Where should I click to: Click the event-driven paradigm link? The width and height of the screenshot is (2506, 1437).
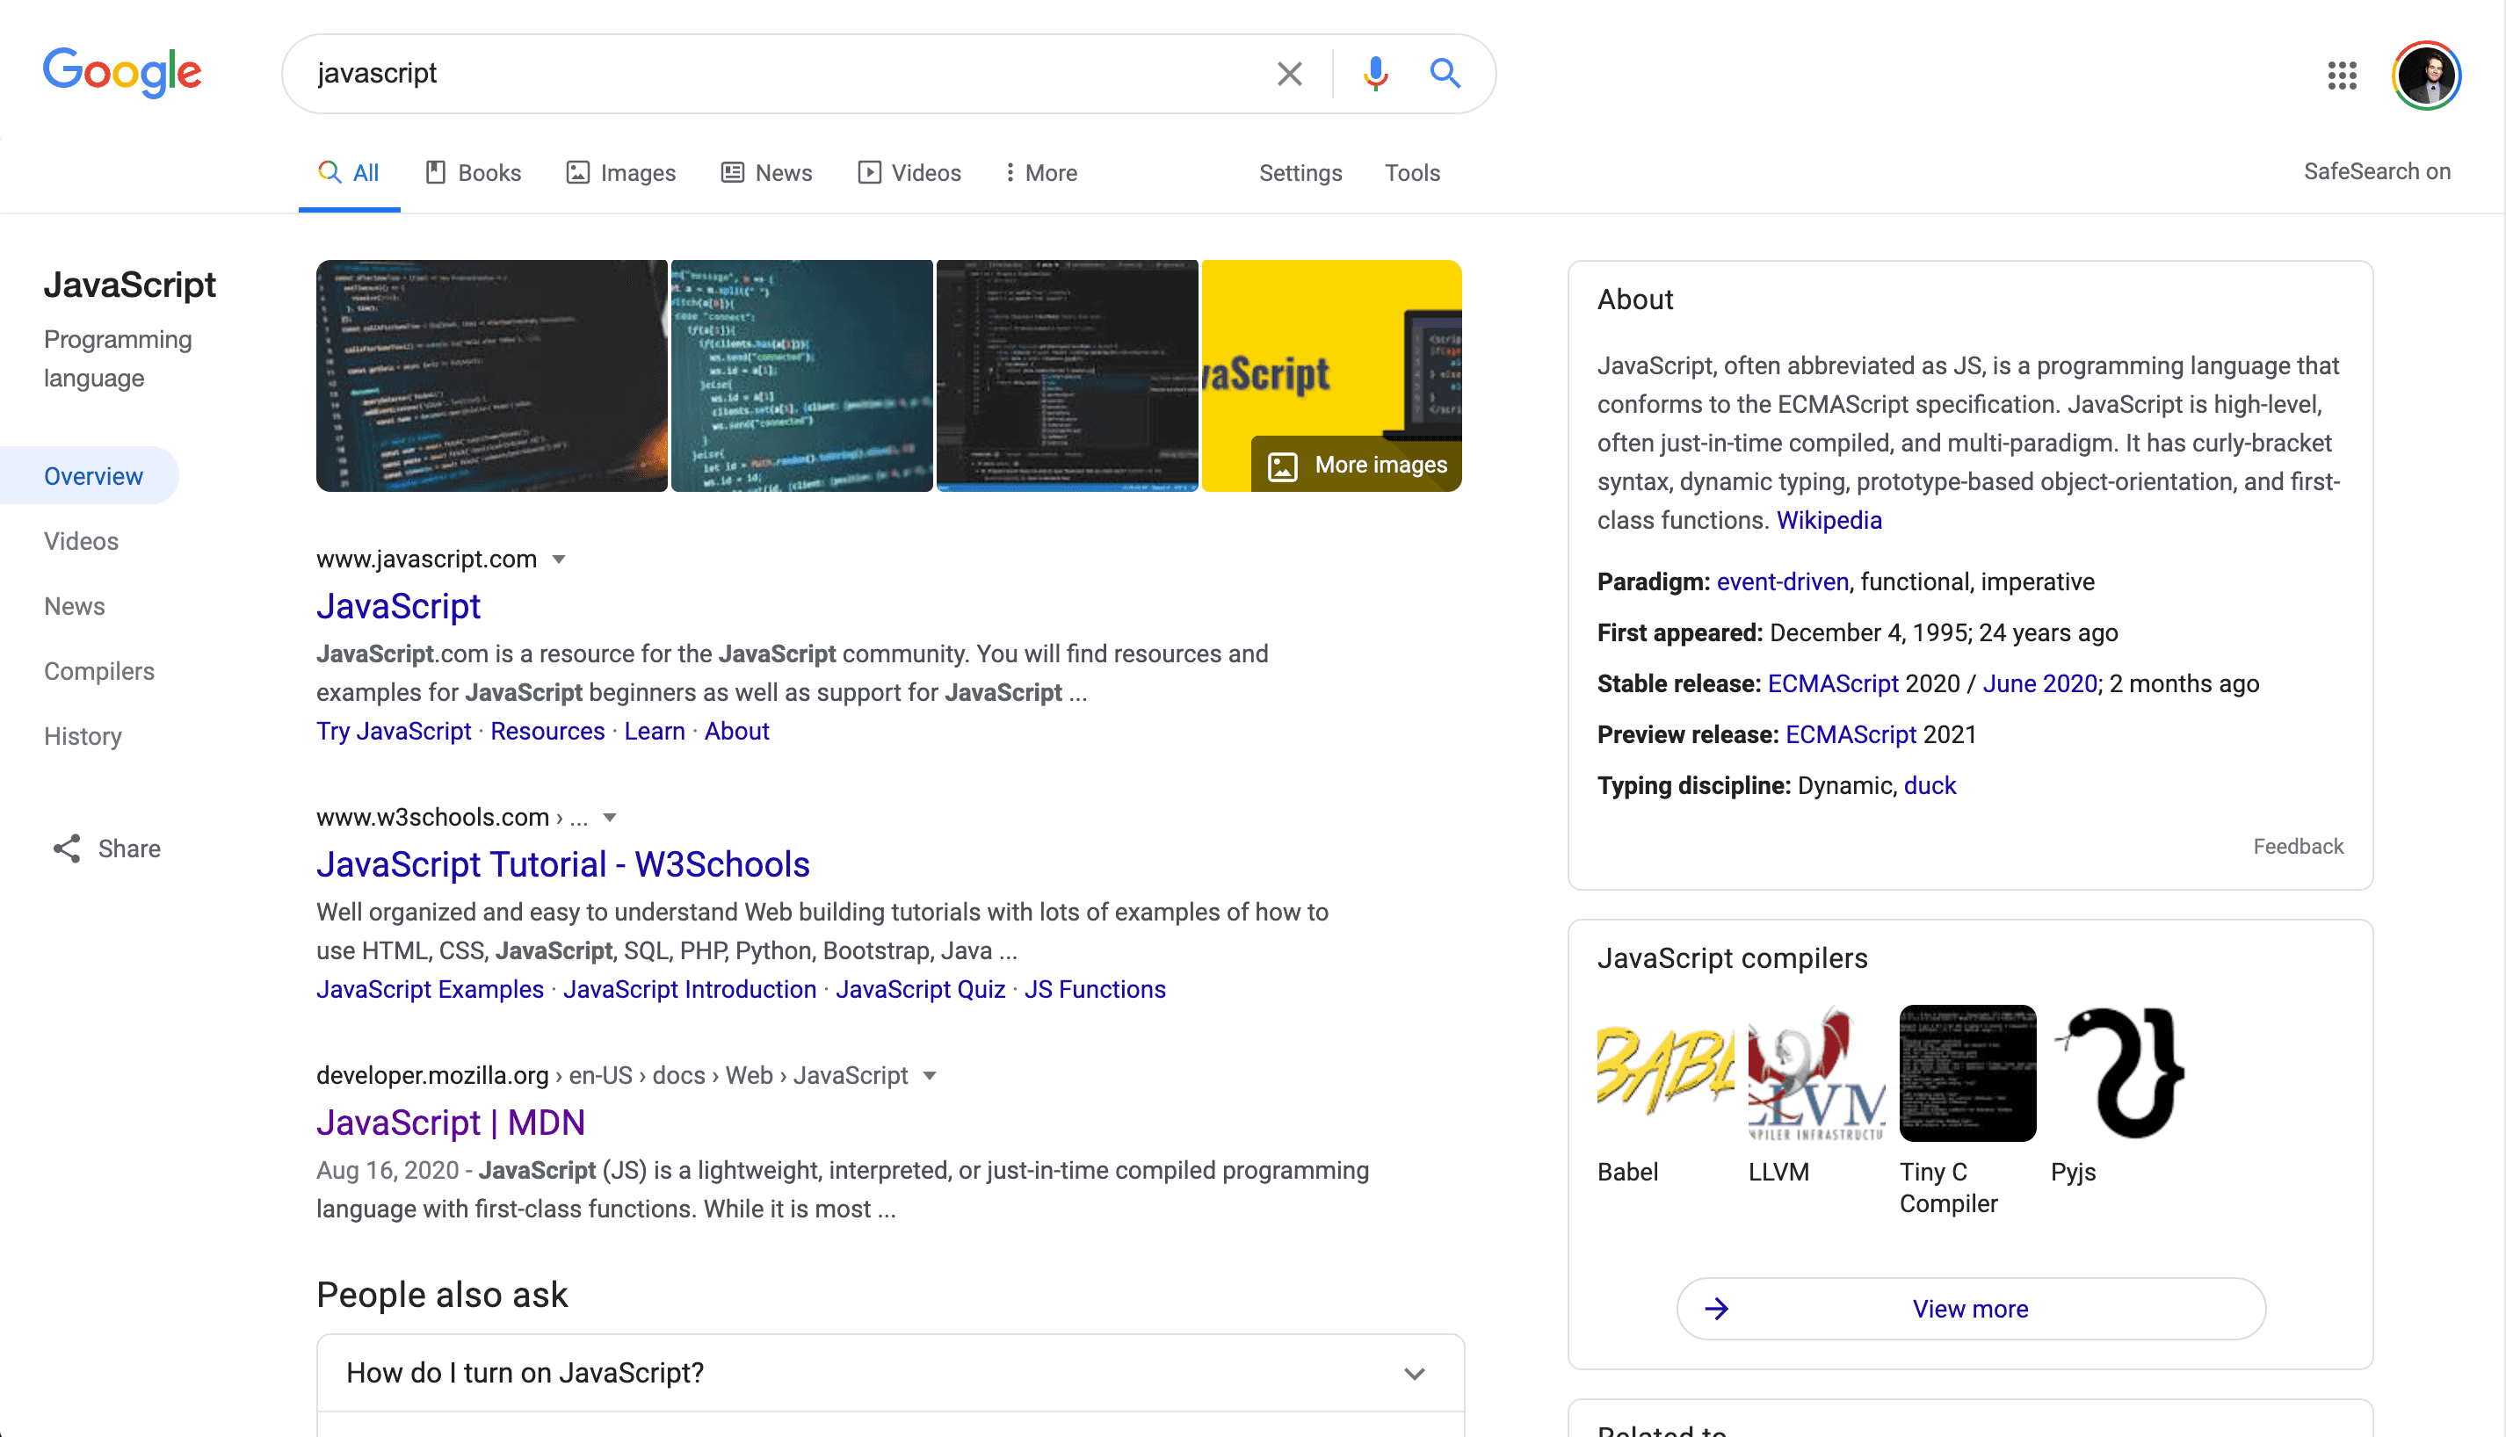[x=1783, y=582]
